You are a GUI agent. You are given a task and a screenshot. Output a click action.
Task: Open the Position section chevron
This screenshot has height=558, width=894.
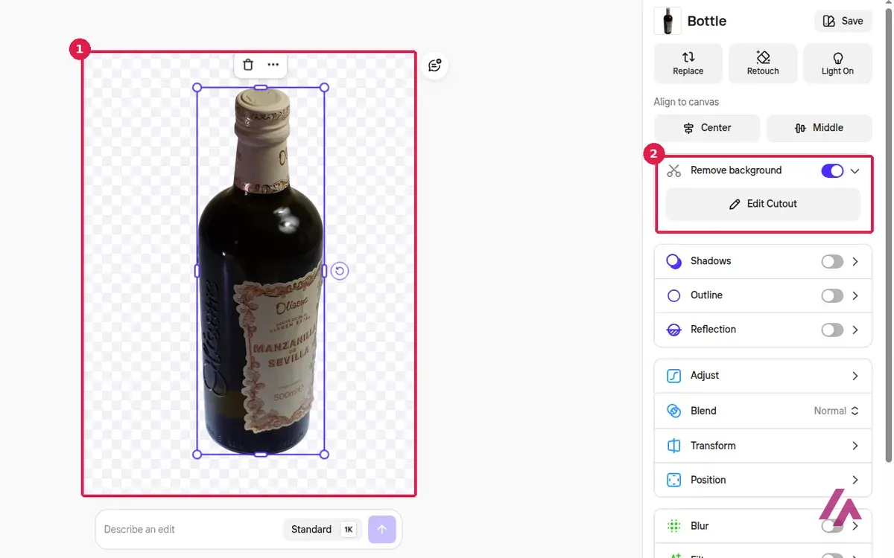point(855,480)
